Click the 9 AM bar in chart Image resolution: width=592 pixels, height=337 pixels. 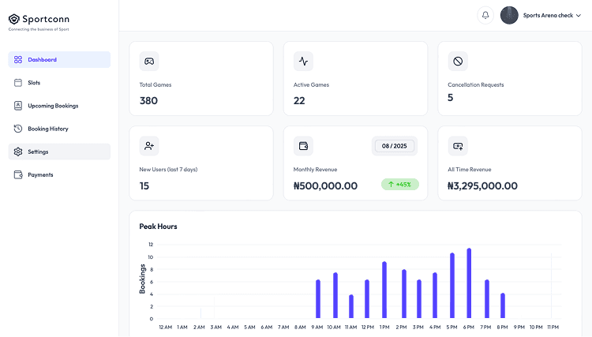pyautogui.click(x=318, y=299)
